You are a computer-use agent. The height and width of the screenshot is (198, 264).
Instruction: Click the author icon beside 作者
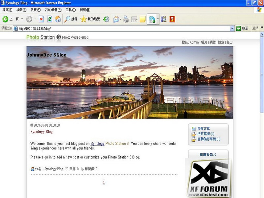pyautogui.click(x=32, y=169)
